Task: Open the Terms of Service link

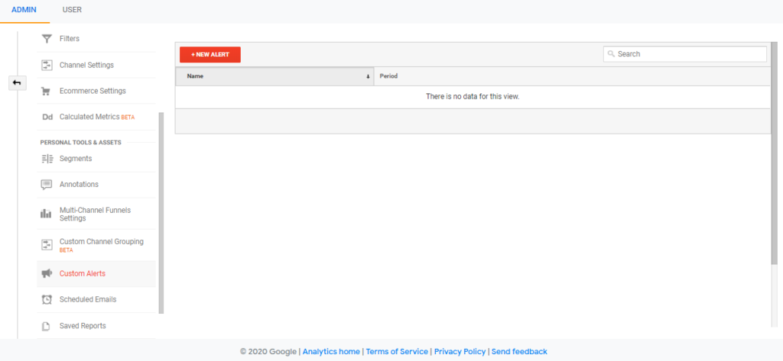Action: pos(397,352)
